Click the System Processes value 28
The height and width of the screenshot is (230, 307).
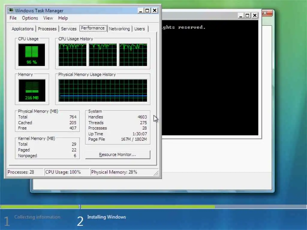(x=145, y=128)
